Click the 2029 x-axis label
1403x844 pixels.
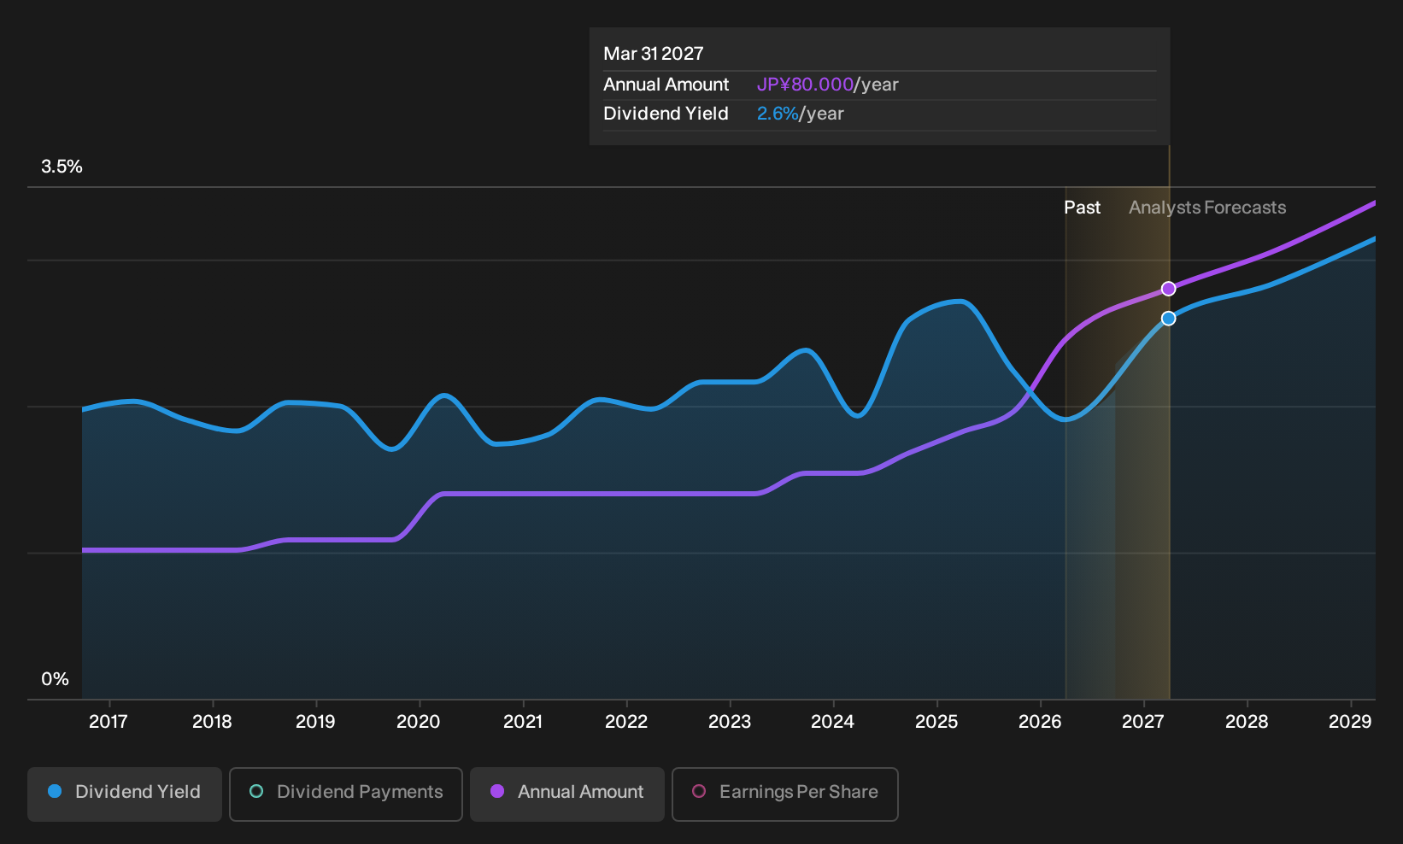(1350, 722)
